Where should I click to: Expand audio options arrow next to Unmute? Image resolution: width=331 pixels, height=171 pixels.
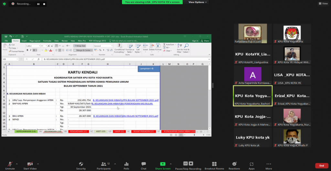pos(18,164)
